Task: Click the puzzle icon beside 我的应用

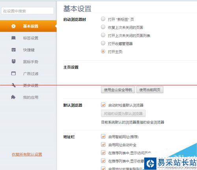Action: pyautogui.click(x=13, y=97)
